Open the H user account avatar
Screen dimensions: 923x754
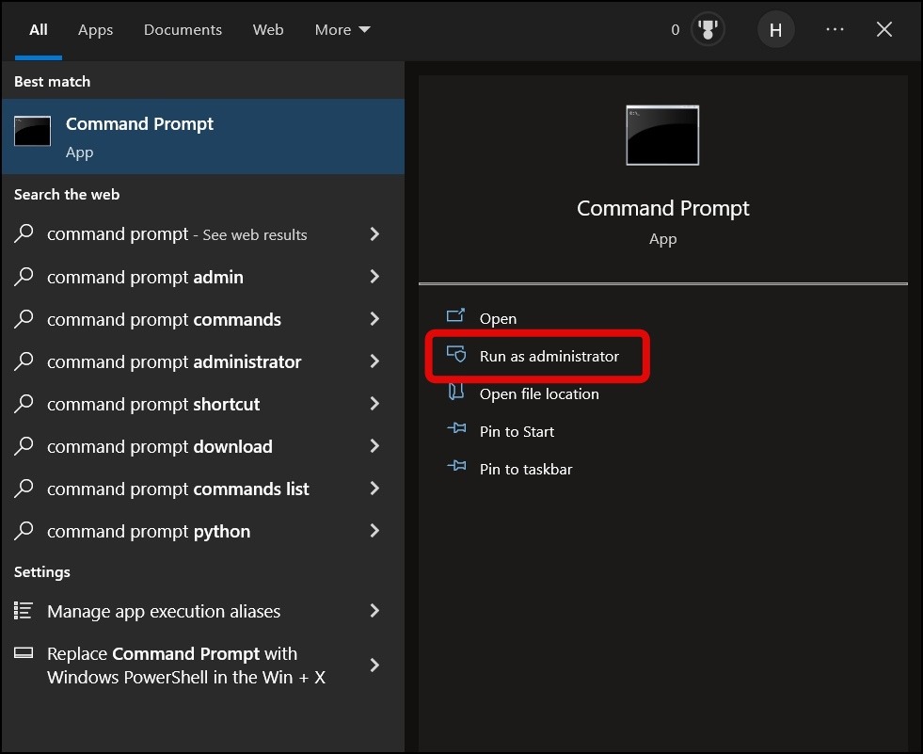point(775,30)
